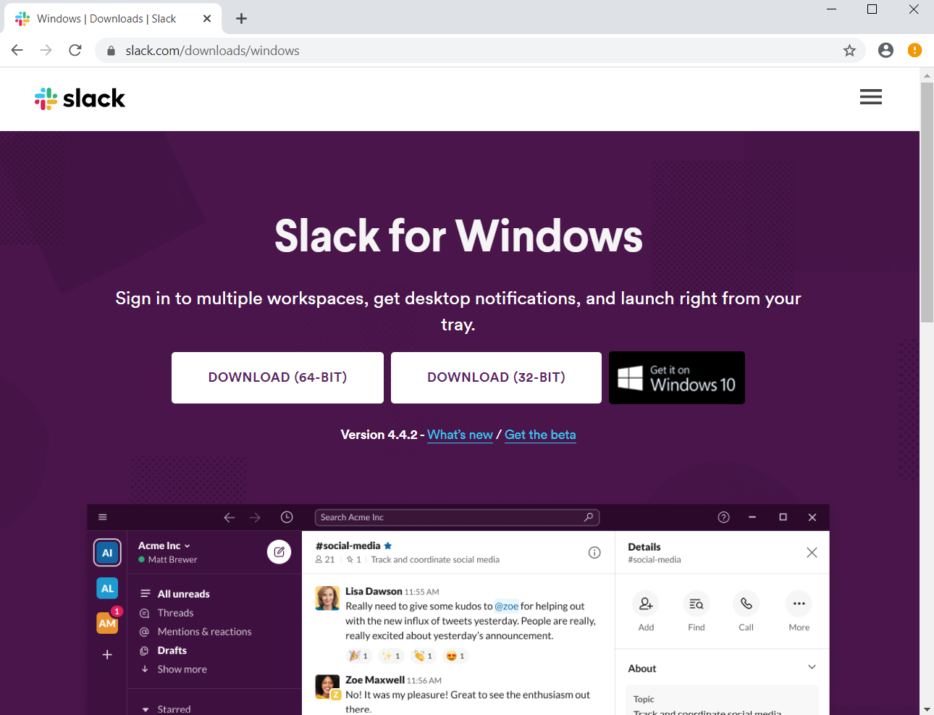934x715 pixels.
Task: Click the Add people icon in Details panel
Action: pos(645,603)
